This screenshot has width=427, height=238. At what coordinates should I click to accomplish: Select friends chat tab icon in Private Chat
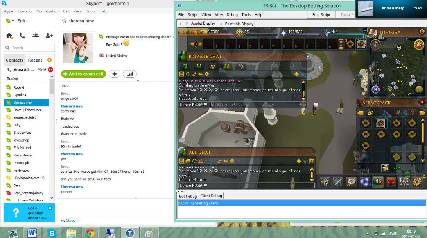[x=199, y=66]
